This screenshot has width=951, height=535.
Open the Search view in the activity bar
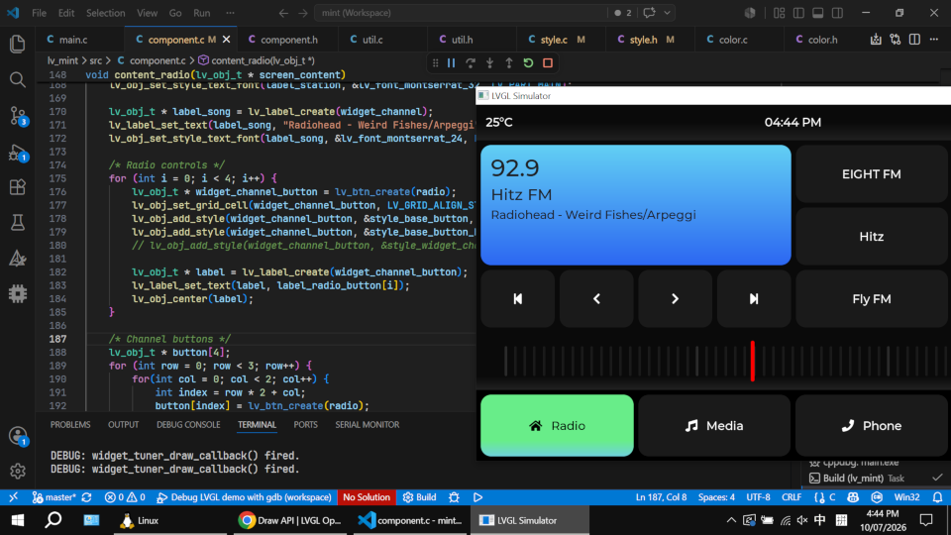(18, 79)
